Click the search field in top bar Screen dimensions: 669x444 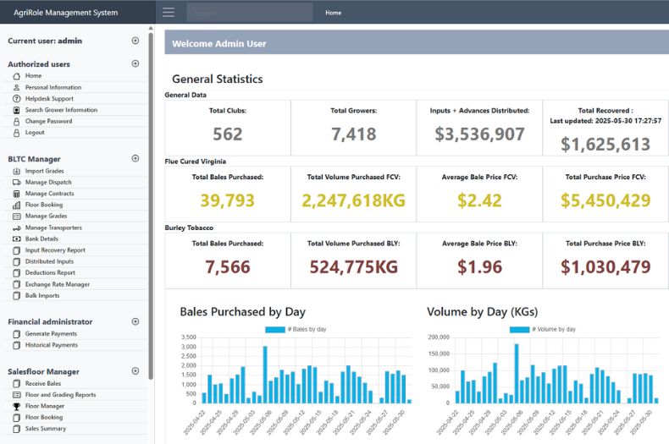(x=249, y=13)
